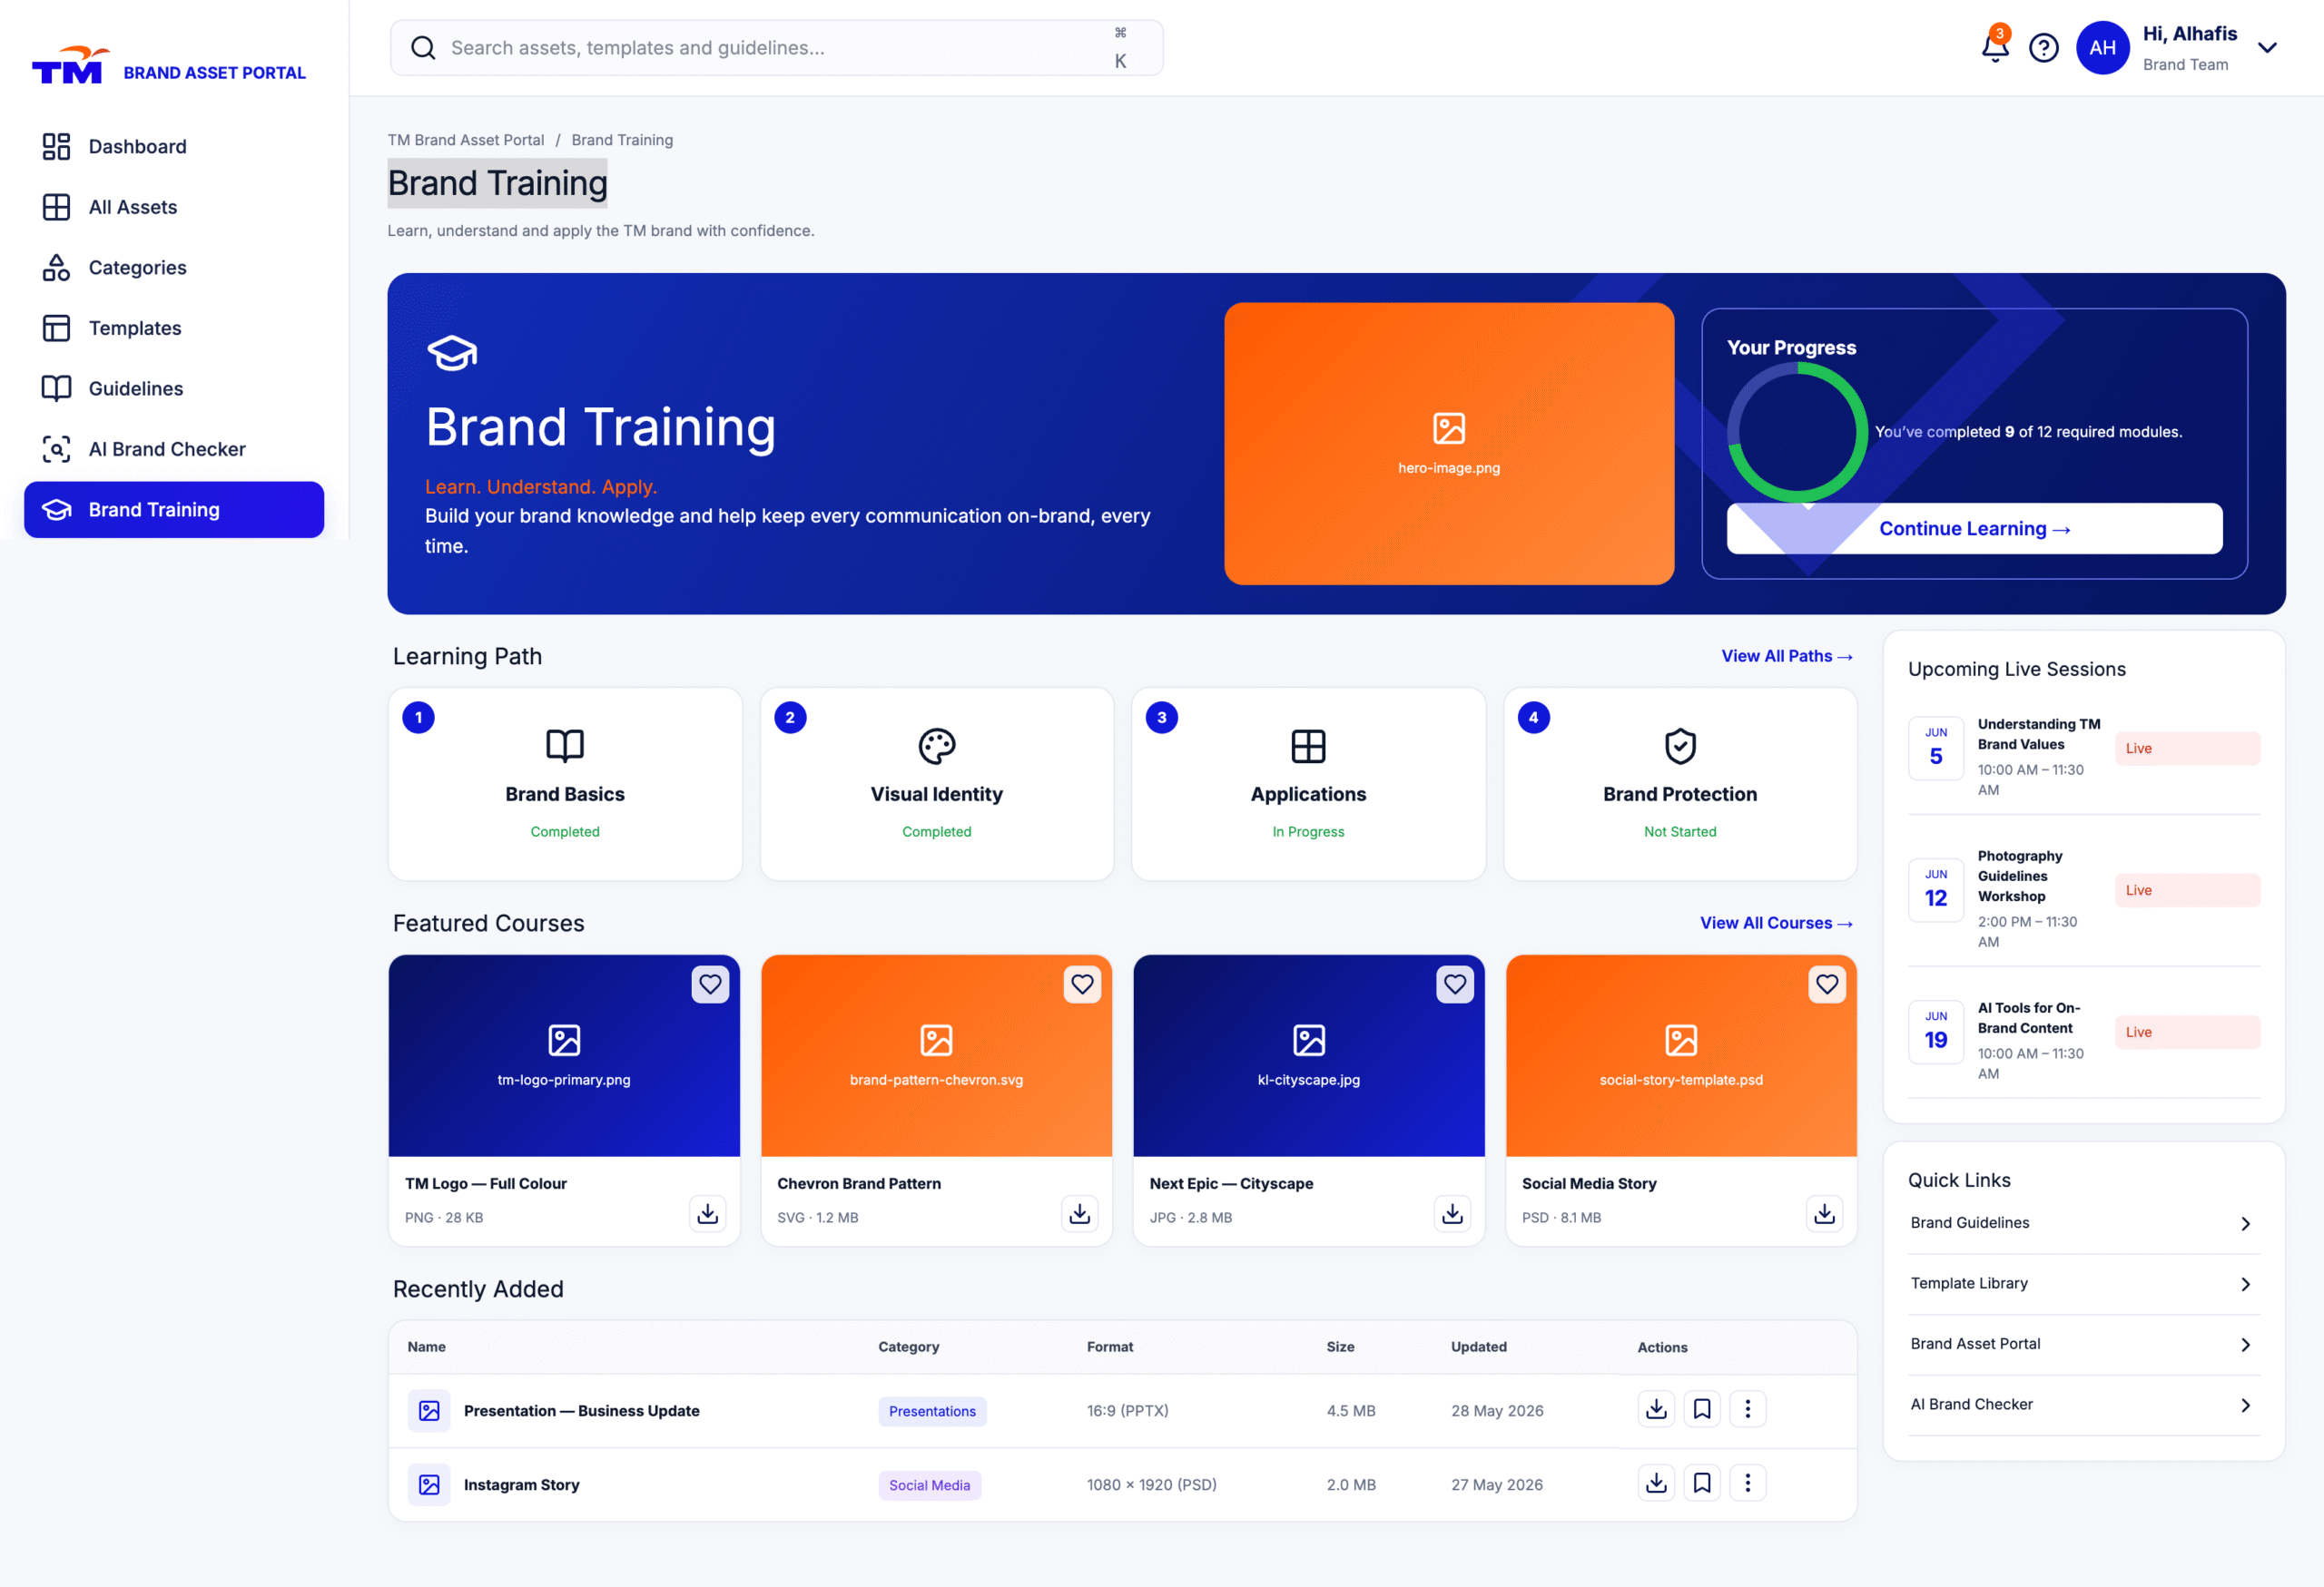Click the Social Media category tag
The image size is (2324, 1587).
[x=929, y=1485]
